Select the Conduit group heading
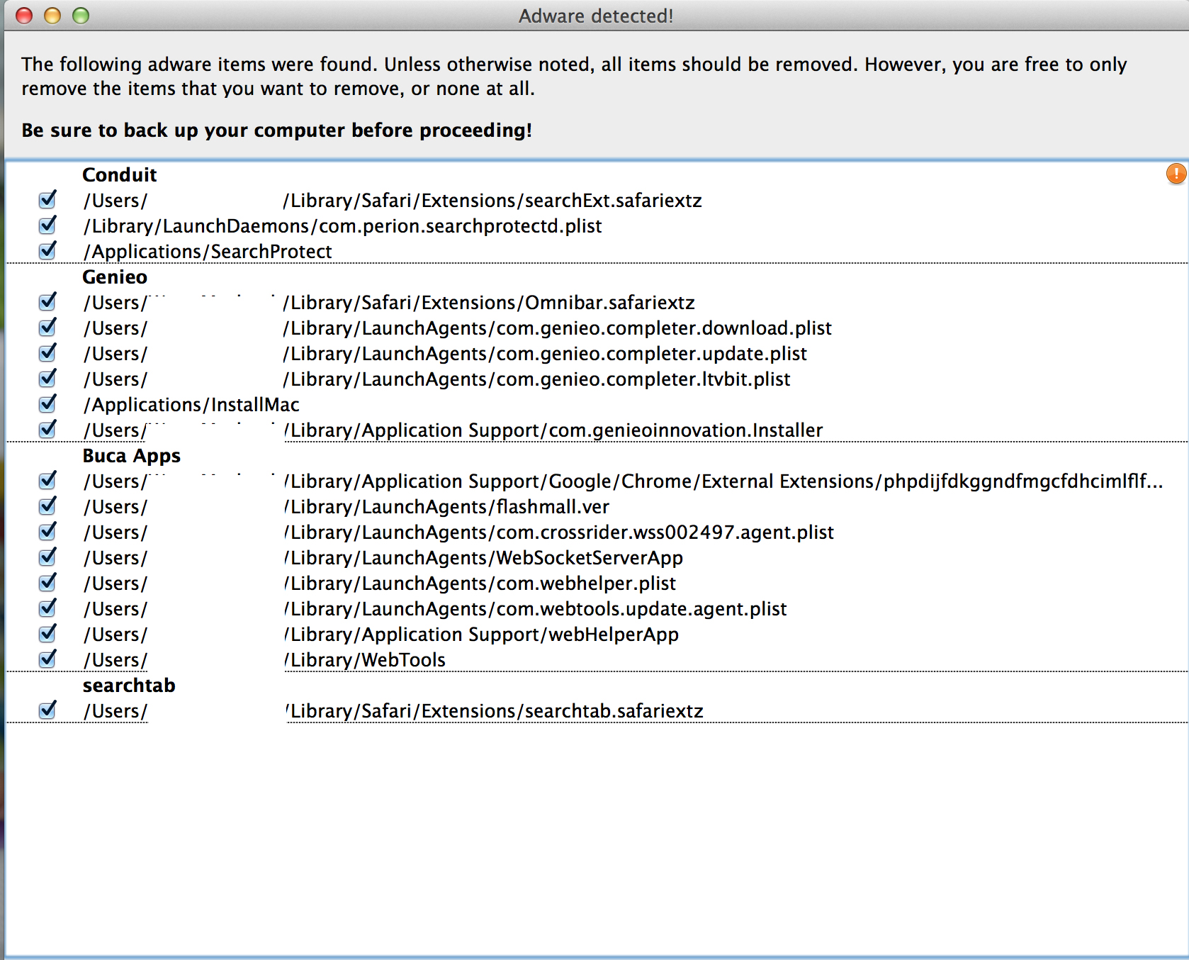 pos(120,175)
